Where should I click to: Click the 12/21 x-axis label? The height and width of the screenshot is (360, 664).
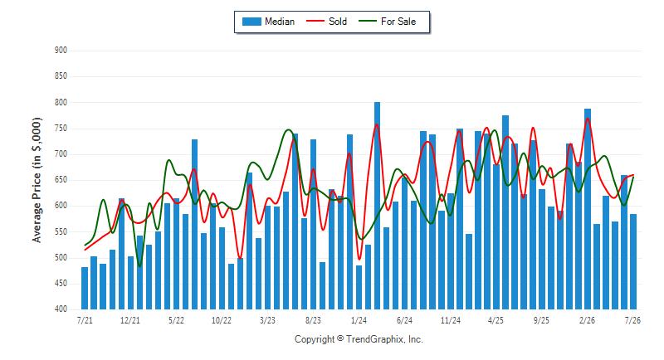coord(130,320)
